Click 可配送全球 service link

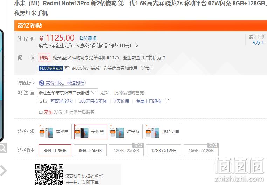(x=61, y=101)
